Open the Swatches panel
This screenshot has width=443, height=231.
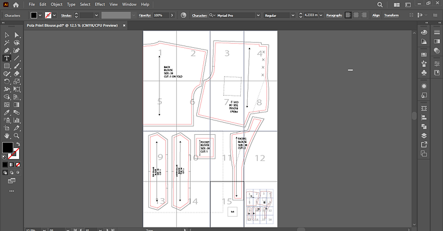[424, 55]
